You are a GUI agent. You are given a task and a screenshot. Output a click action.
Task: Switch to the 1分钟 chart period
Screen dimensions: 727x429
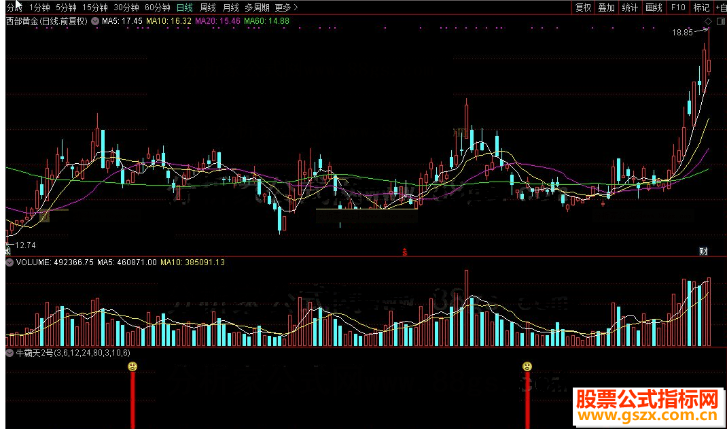(x=39, y=7)
